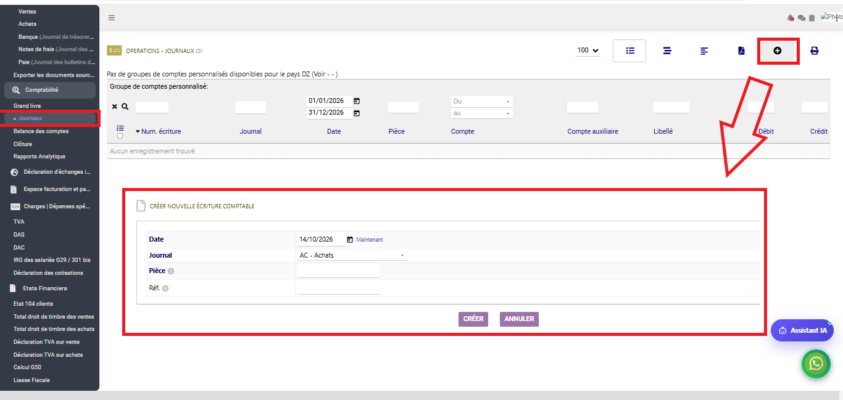Open calendar for end date 31/12/2026
The width and height of the screenshot is (843, 400).
pos(356,113)
